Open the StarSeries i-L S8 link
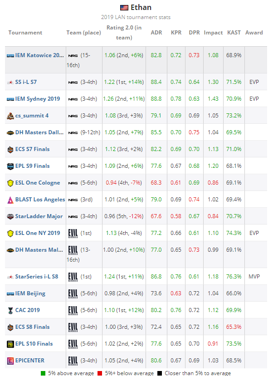The width and height of the screenshot is (273, 376). 37,277
